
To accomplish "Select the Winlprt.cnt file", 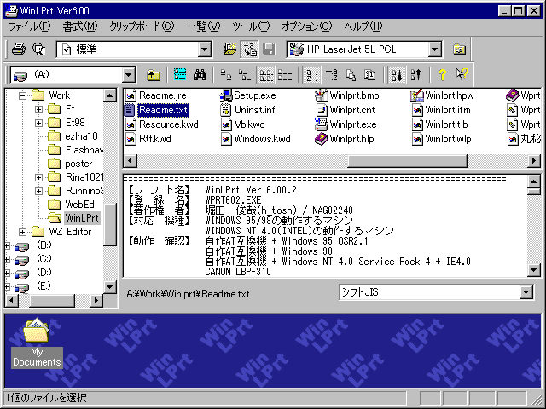I will (346, 110).
